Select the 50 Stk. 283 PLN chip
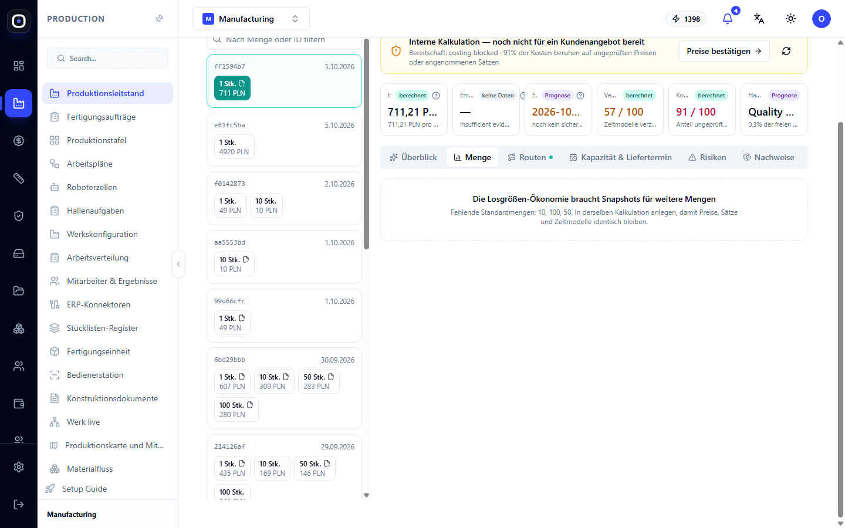845x528 pixels. click(319, 381)
